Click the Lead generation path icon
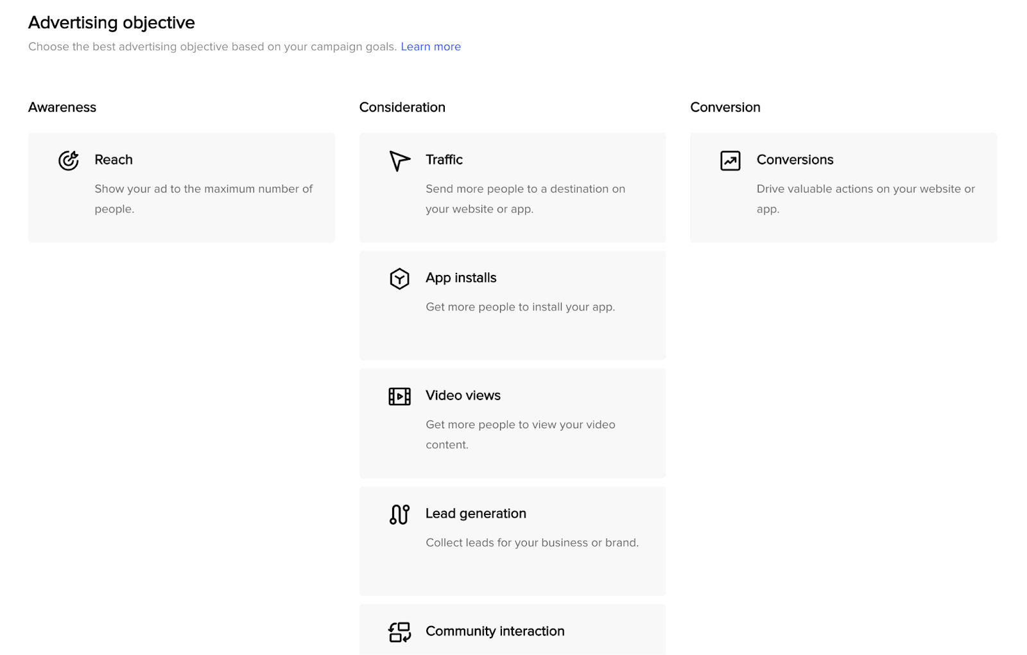This screenshot has width=1027, height=655. click(399, 514)
